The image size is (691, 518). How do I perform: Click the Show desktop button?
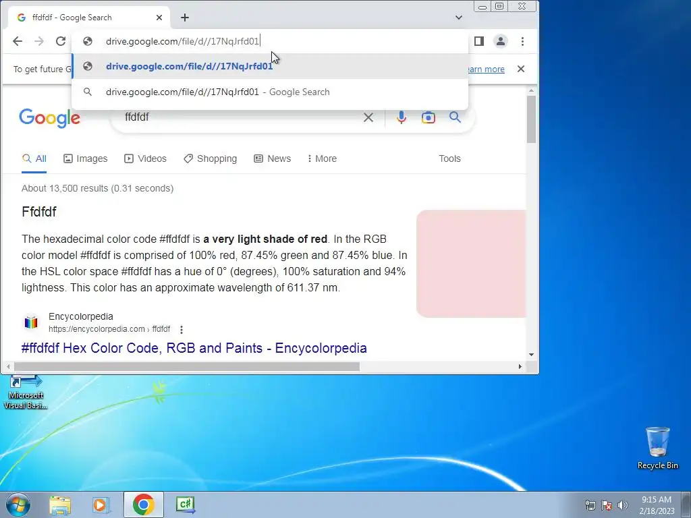(686, 505)
